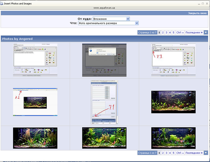The image size is (210, 162).
Task: Go to page 2 in top pagination
Action: [x=163, y=33]
